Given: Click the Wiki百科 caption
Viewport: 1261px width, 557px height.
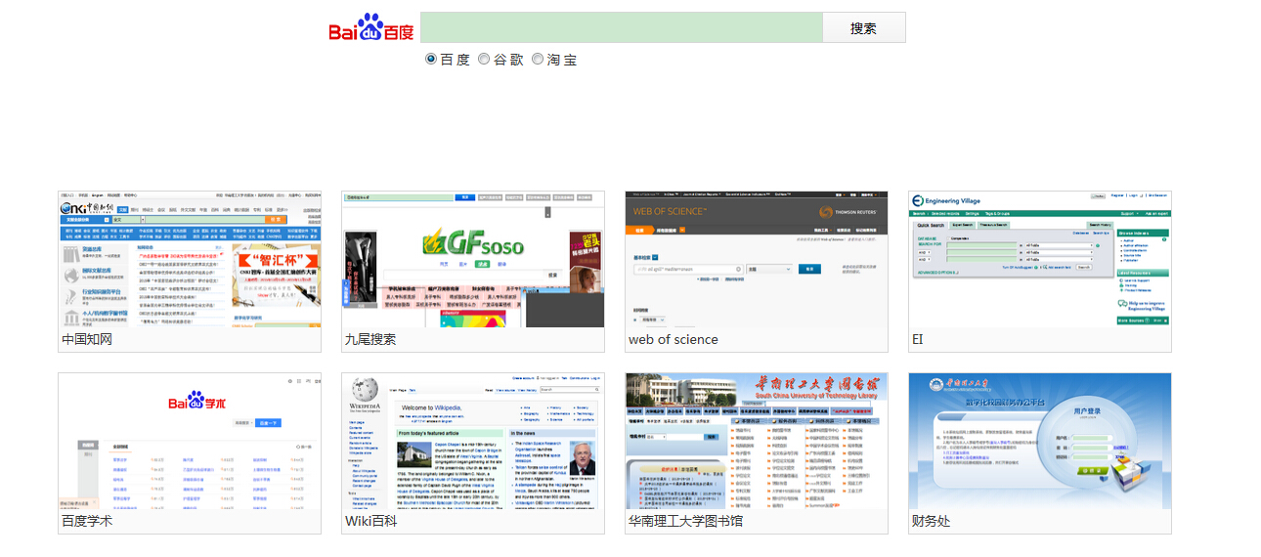Looking at the screenshot, I should (x=371, y=522).
